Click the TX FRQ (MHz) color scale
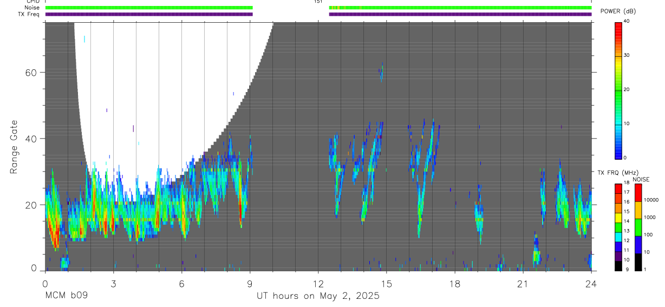The height and width of the screenshot is (307, 665). (x=618, y=227)
